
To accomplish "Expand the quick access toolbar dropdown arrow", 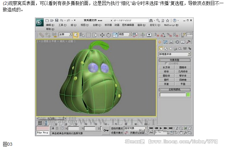I will coord(75,20).
